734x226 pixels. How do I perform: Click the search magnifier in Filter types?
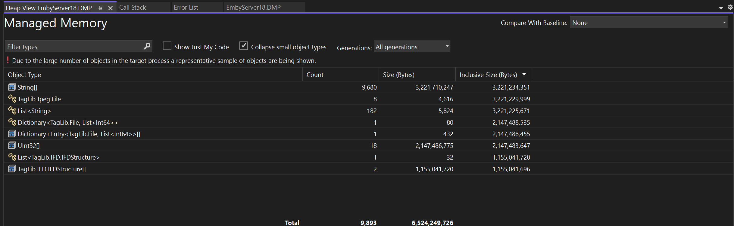coord(147,46)
